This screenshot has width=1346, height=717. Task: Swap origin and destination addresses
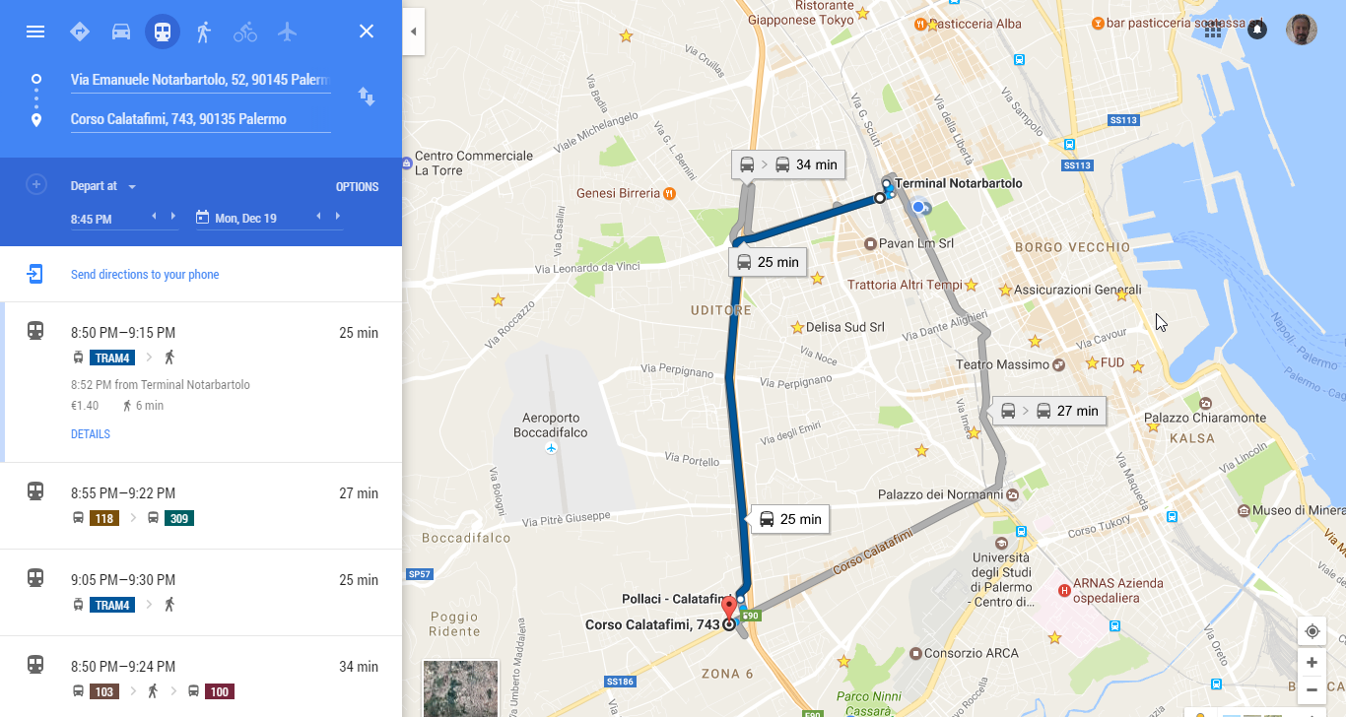(x=367, y=97)
